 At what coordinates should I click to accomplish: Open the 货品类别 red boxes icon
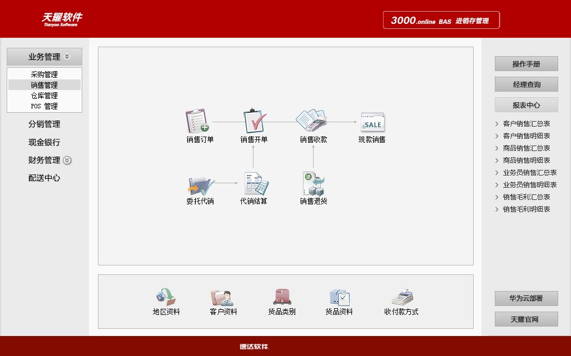click(282, 297)
